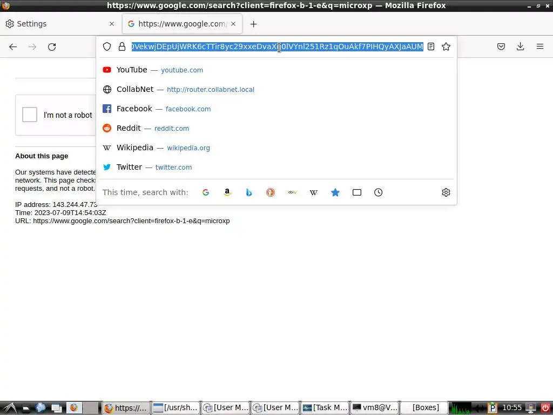
Task: Go back using the back arrow
Action: [x=13, y=46]
